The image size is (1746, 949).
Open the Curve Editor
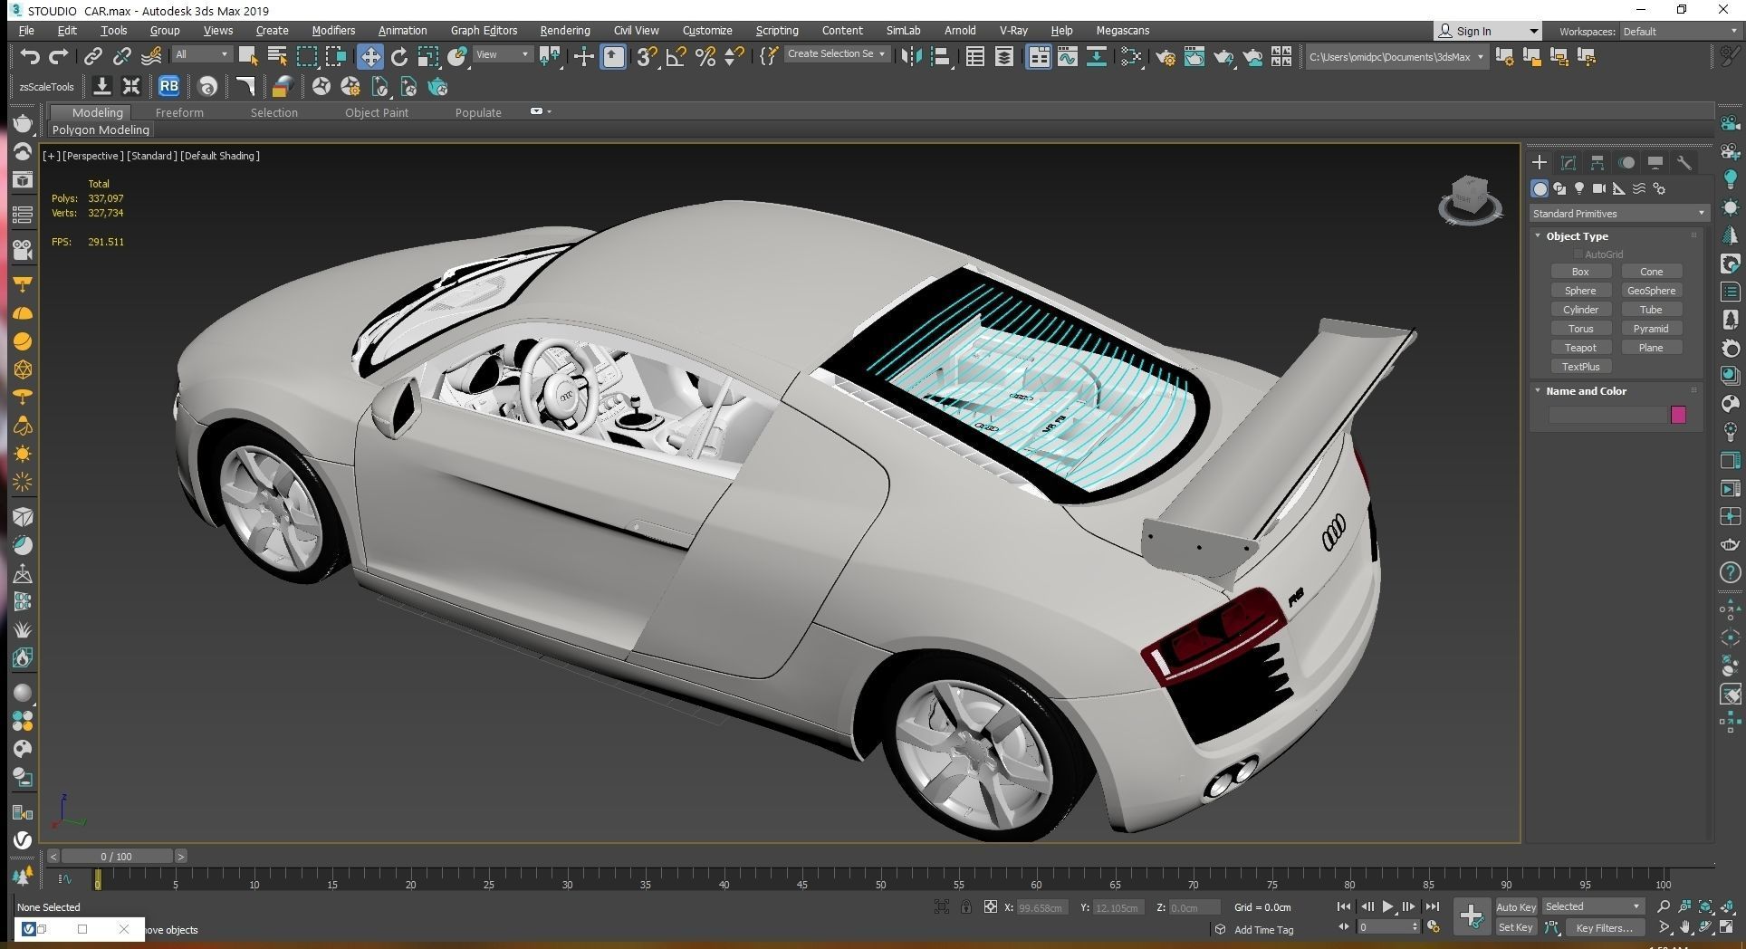point(1067,56)
